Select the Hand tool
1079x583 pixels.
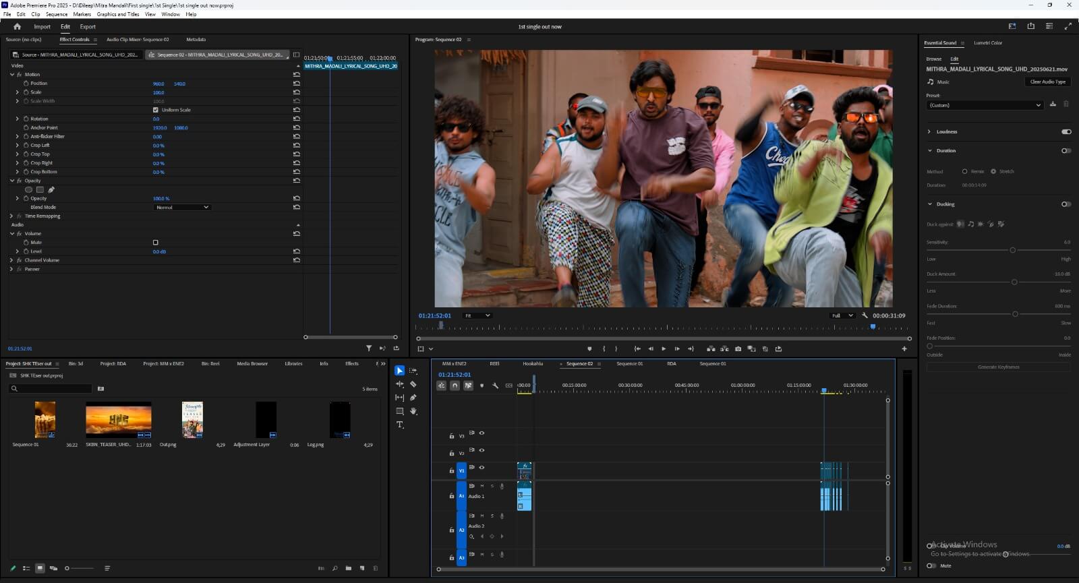pyautogui.click(x=413, y=411)
